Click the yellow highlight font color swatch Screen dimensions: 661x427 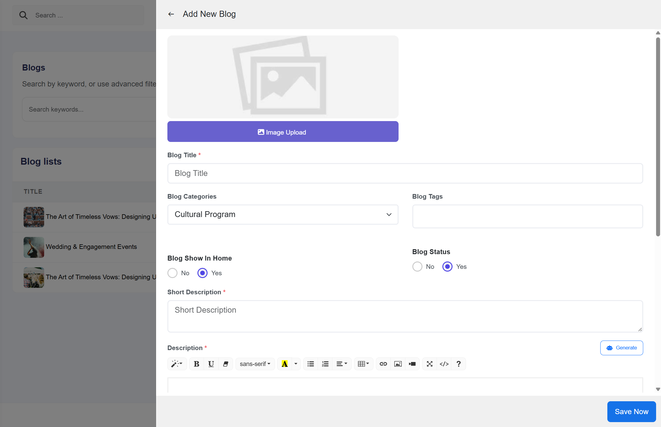click(x=285, y=364)
